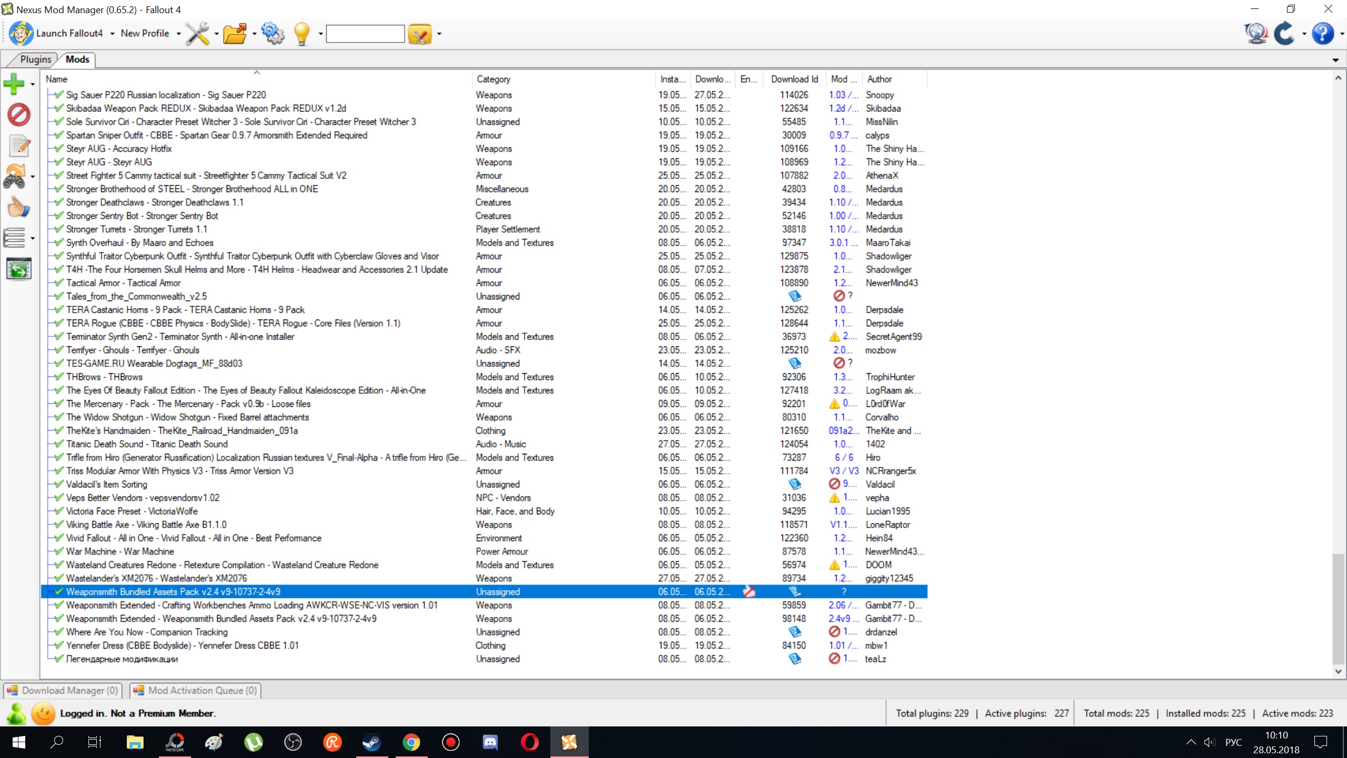Screen dimensions: 1347x758
Task: Click the search text field in toolbar
Action: point(365,34)
